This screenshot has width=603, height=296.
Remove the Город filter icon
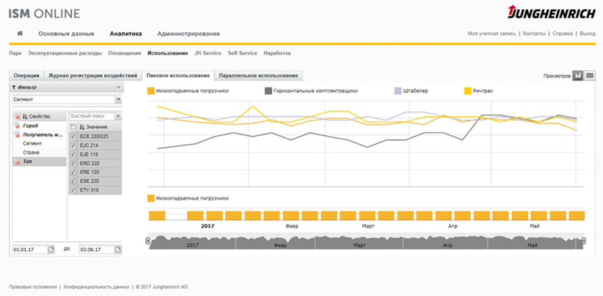tap(17, 125)
